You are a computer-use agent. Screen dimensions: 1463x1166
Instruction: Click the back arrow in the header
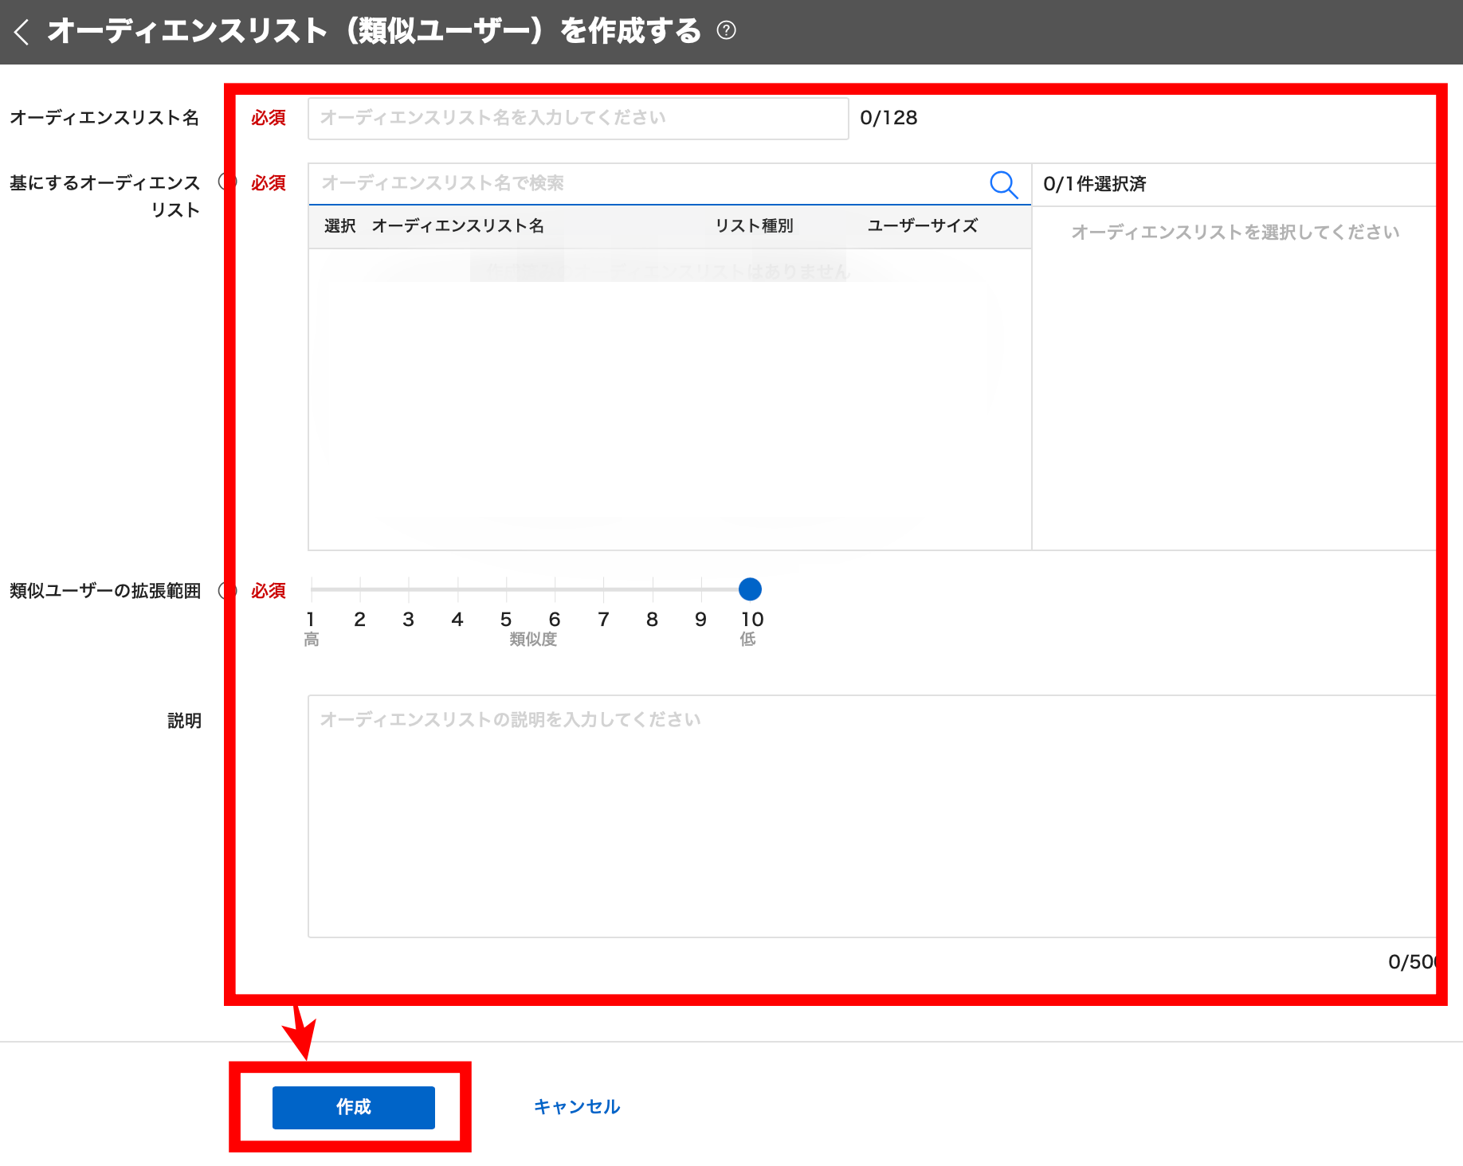click(22, 32)
